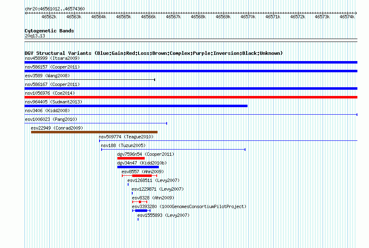Select the thin blue nsv3406 variant line
369x248 pixels.
[191, 115]
